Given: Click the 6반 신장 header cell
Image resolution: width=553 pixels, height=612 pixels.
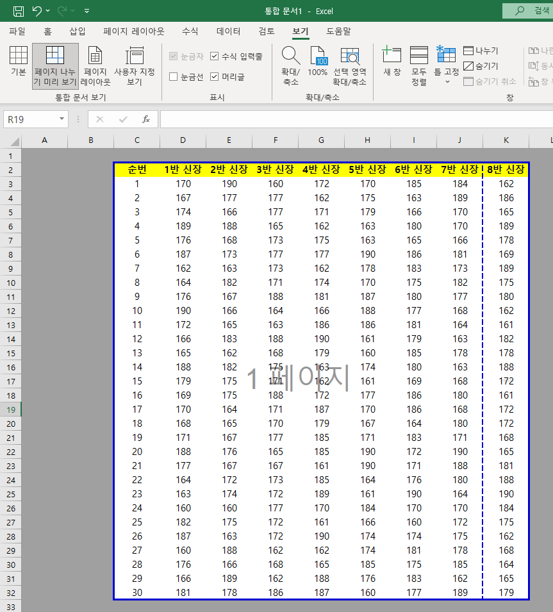Looking at the screenshot, I should (413, 169).
